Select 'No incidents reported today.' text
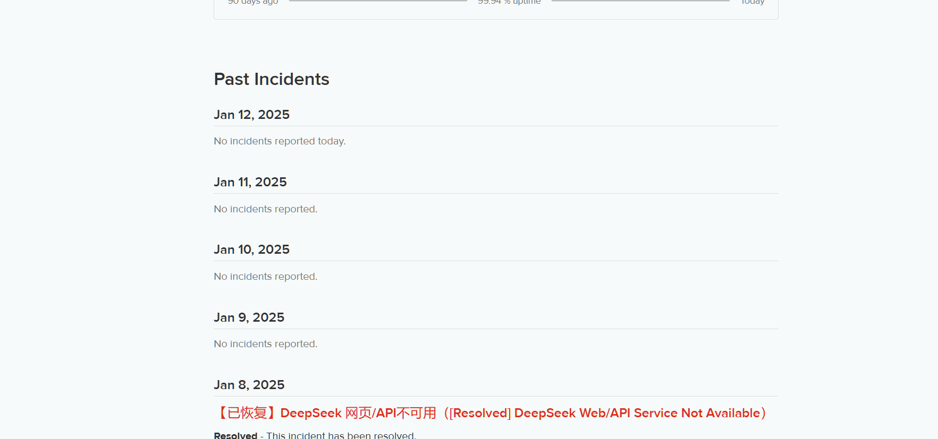The width and height of the screenshot is (938, 439). click(x=280, y=141)
